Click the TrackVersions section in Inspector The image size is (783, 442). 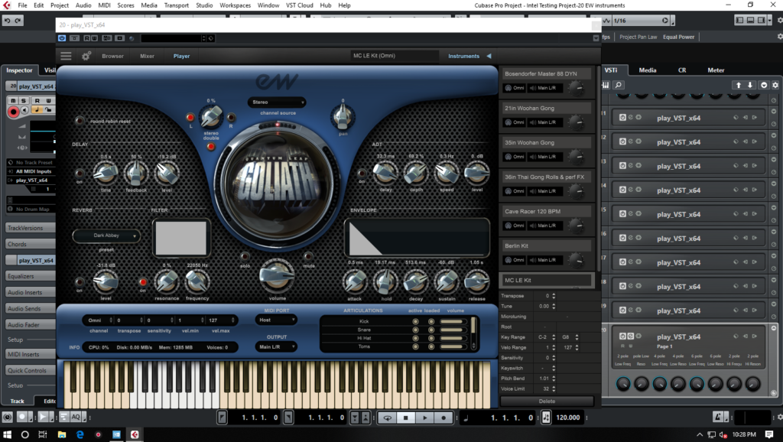[x=30, y=228]
